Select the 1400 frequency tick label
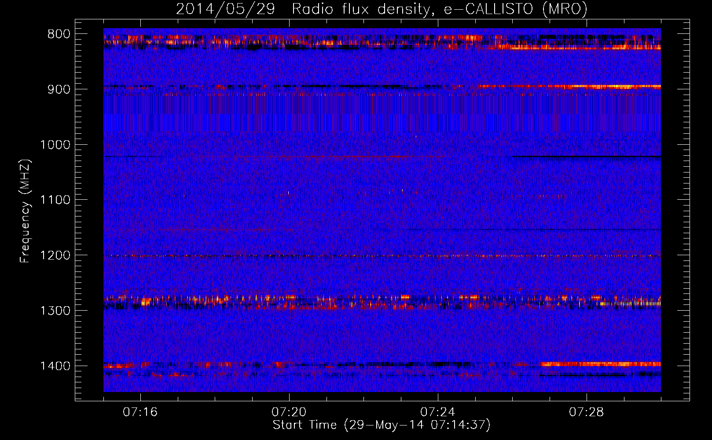 pos(55,366)
